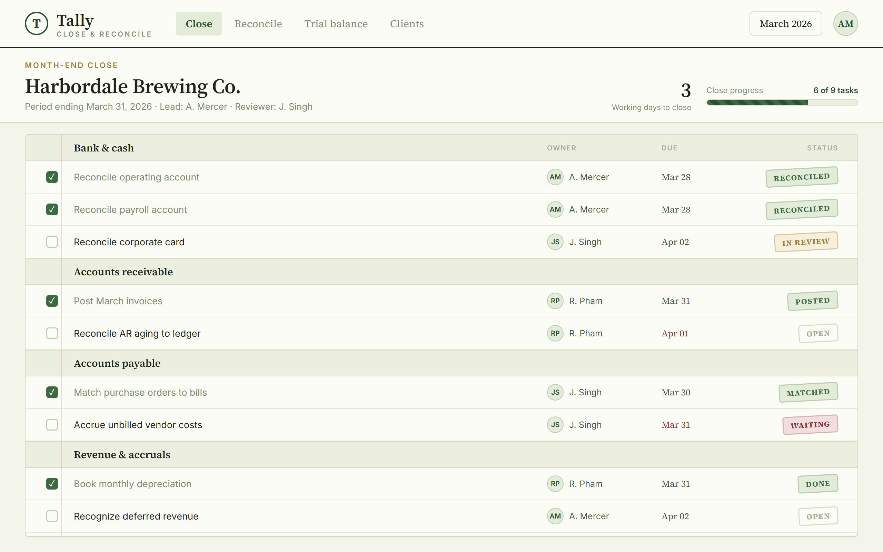
Task: Mark Reconcile AR aging to ledger complete
Action: point(52,333)
